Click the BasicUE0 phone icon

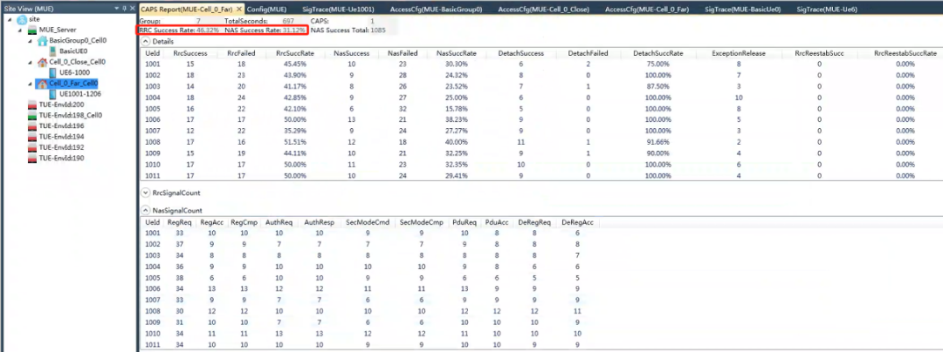click(52, 51)
